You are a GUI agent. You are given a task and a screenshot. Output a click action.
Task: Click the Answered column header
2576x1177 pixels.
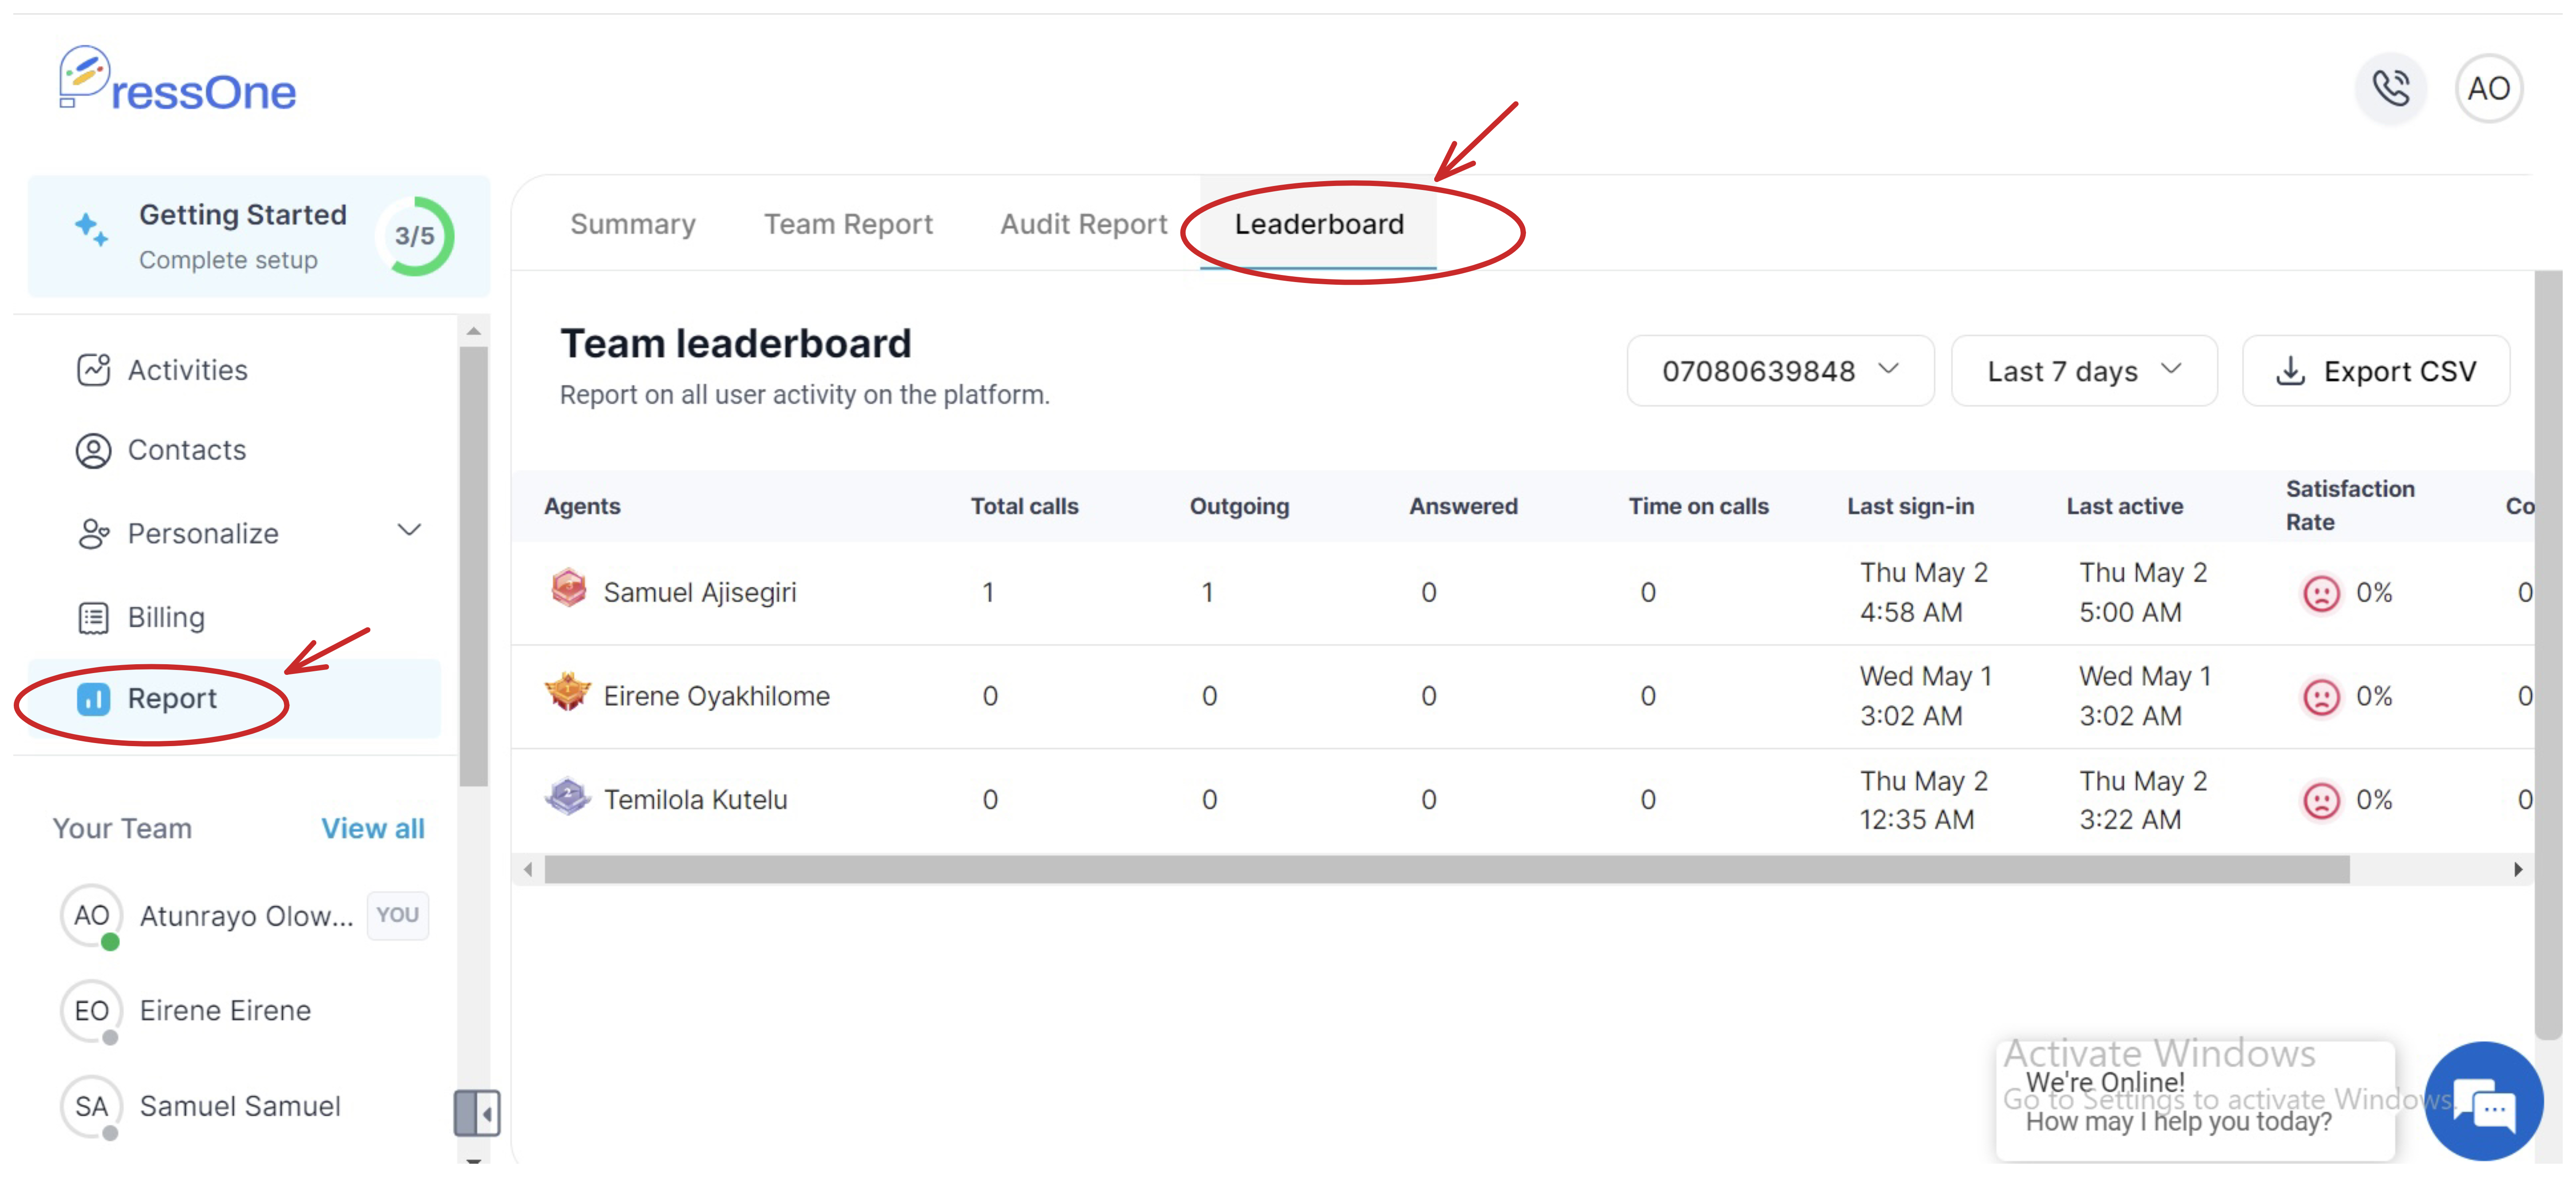(x=1463, y=507)
